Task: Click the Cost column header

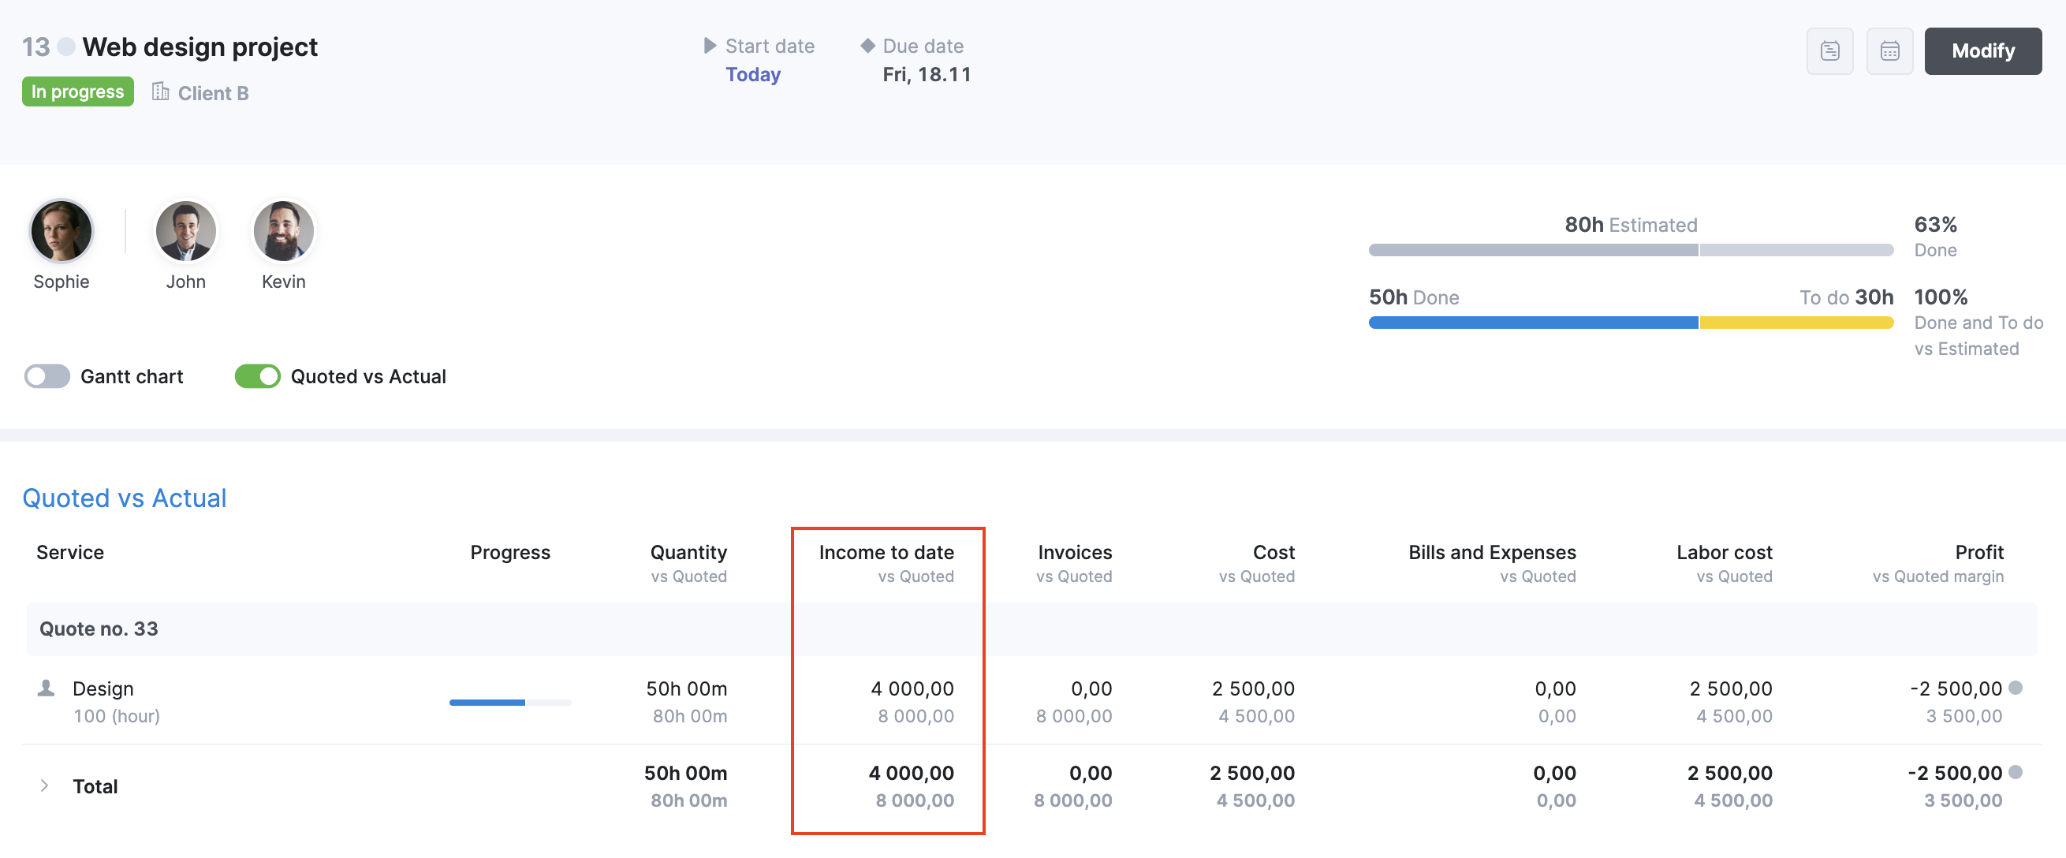Action: [x=1274, y=553]
